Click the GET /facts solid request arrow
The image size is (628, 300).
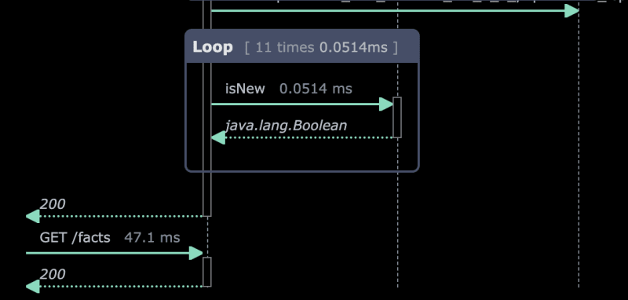[x=114, y=253]
